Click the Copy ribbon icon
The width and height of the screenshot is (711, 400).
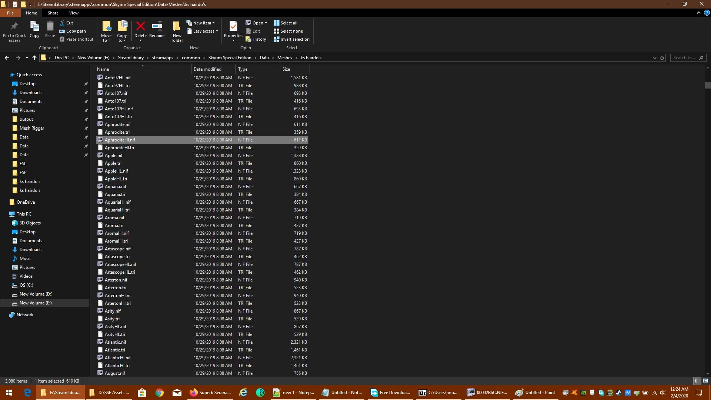[34, 26]
